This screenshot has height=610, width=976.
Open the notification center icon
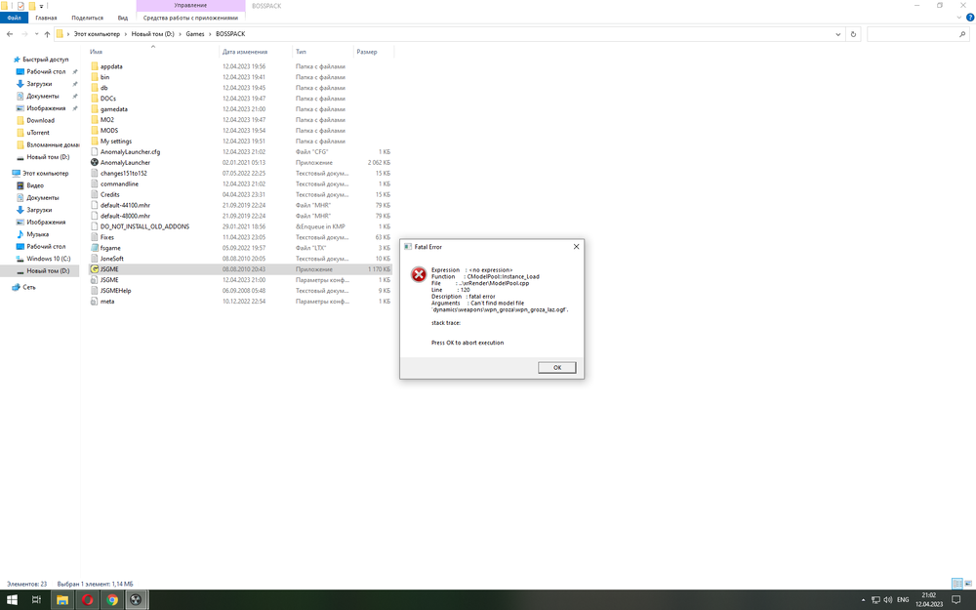(x=956, y=600)
